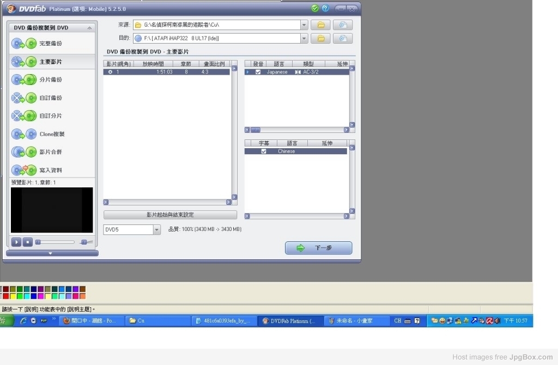Browse for source folder with folder icon
This screenshot has width=558, height=365.
(x=321, y=25)
